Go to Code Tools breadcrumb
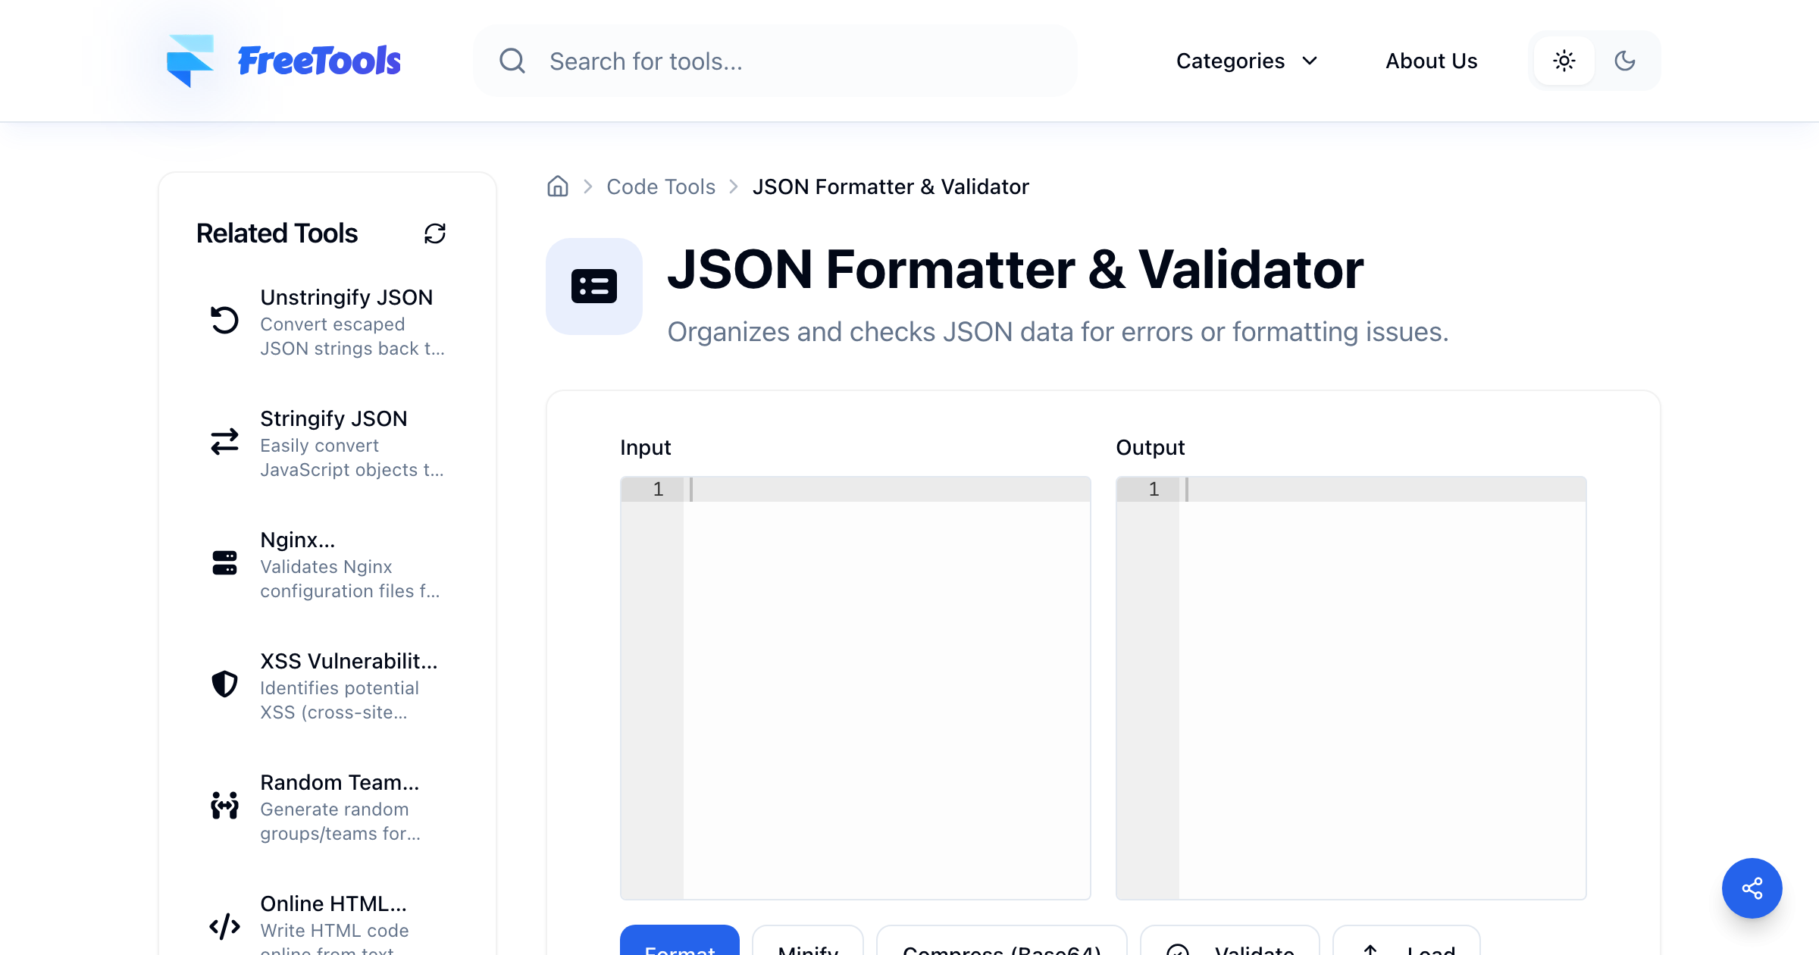 pos(661,186)
